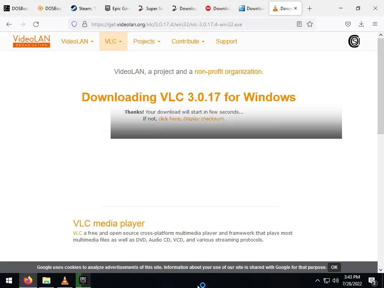Open VLC cone icon in taskbar
The width and height of the screenshot is (384, 288).
pos(64,280)
